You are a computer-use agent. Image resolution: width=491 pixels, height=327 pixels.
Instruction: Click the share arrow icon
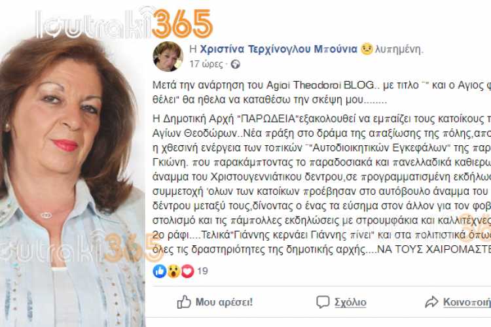click(431, 301)
